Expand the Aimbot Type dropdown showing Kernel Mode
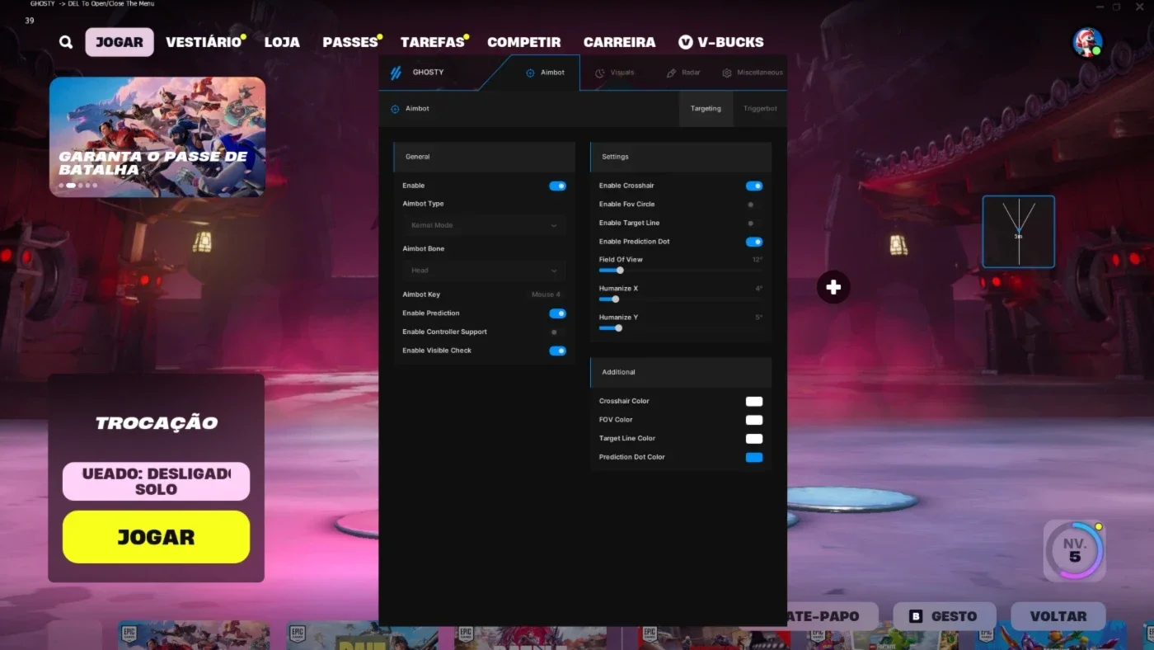 (x=484, y=225)
